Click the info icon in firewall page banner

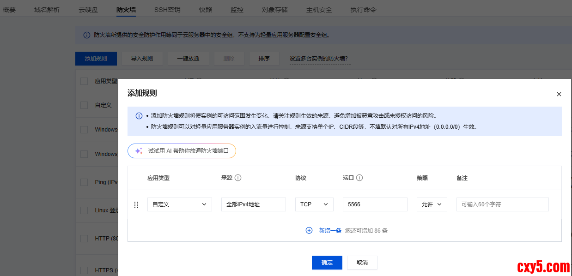86,35
